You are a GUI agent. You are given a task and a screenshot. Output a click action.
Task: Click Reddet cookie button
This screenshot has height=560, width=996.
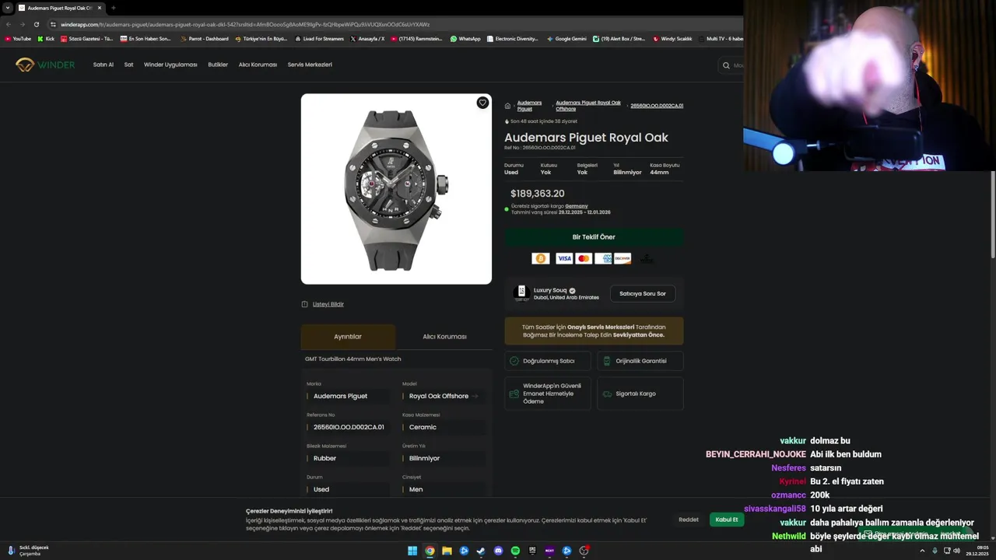pos(689,520)
